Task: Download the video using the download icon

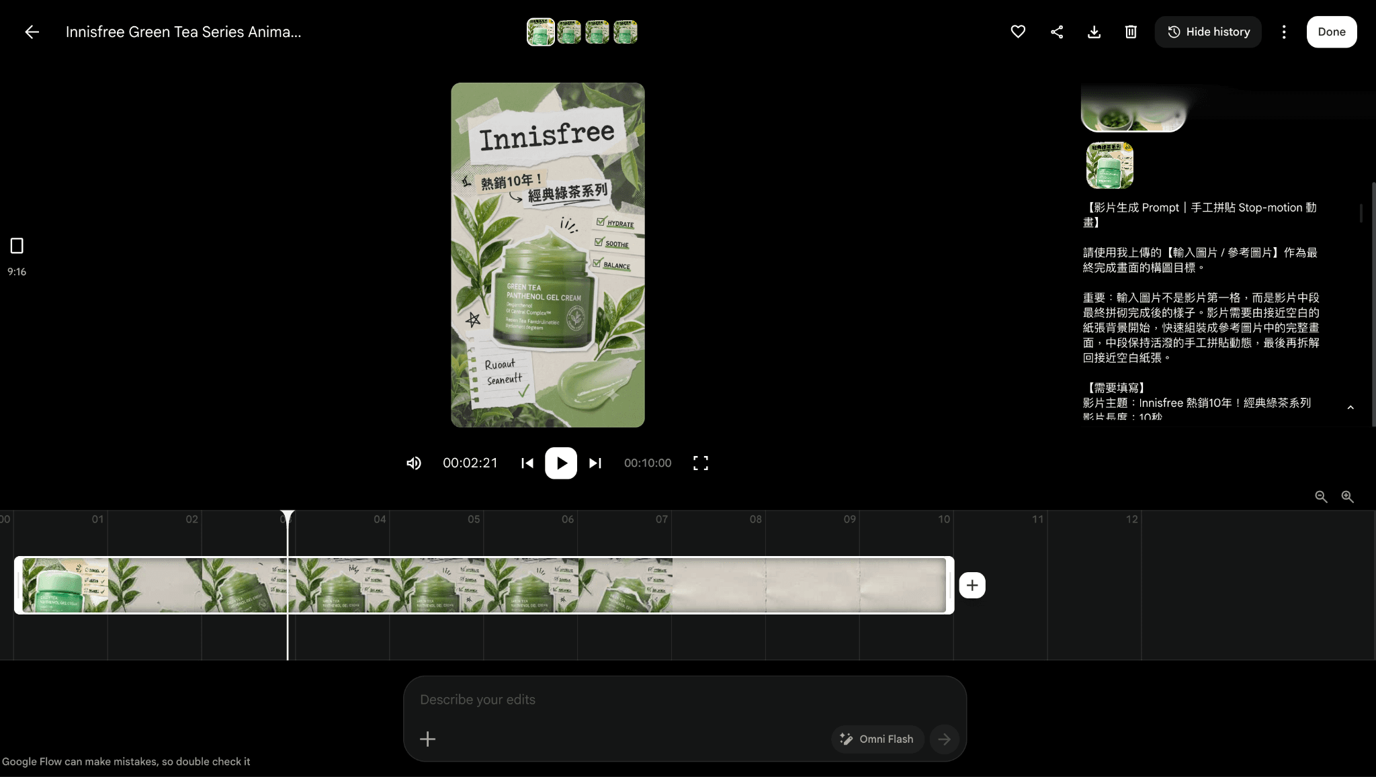Action: tap(1094, 32)
